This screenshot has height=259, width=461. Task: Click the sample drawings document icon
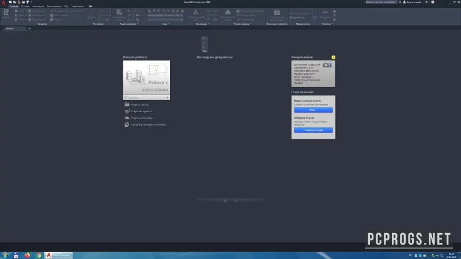point(127,125)
